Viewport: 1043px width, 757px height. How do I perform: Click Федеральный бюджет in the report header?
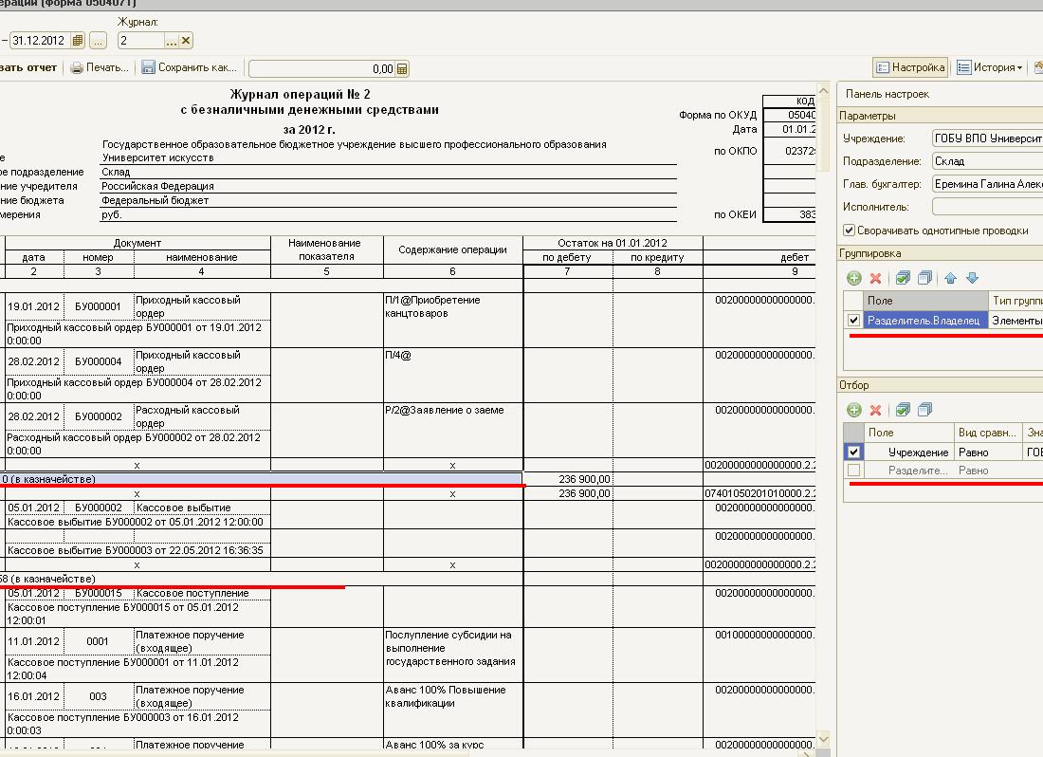pos(155,200)
